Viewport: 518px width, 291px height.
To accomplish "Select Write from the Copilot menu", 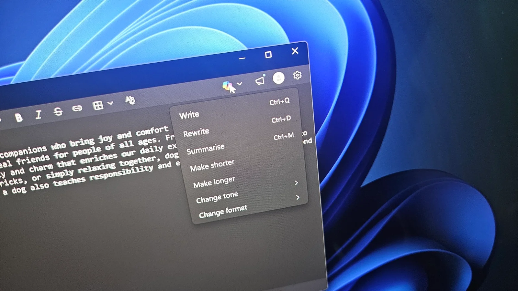I will 189,115.
